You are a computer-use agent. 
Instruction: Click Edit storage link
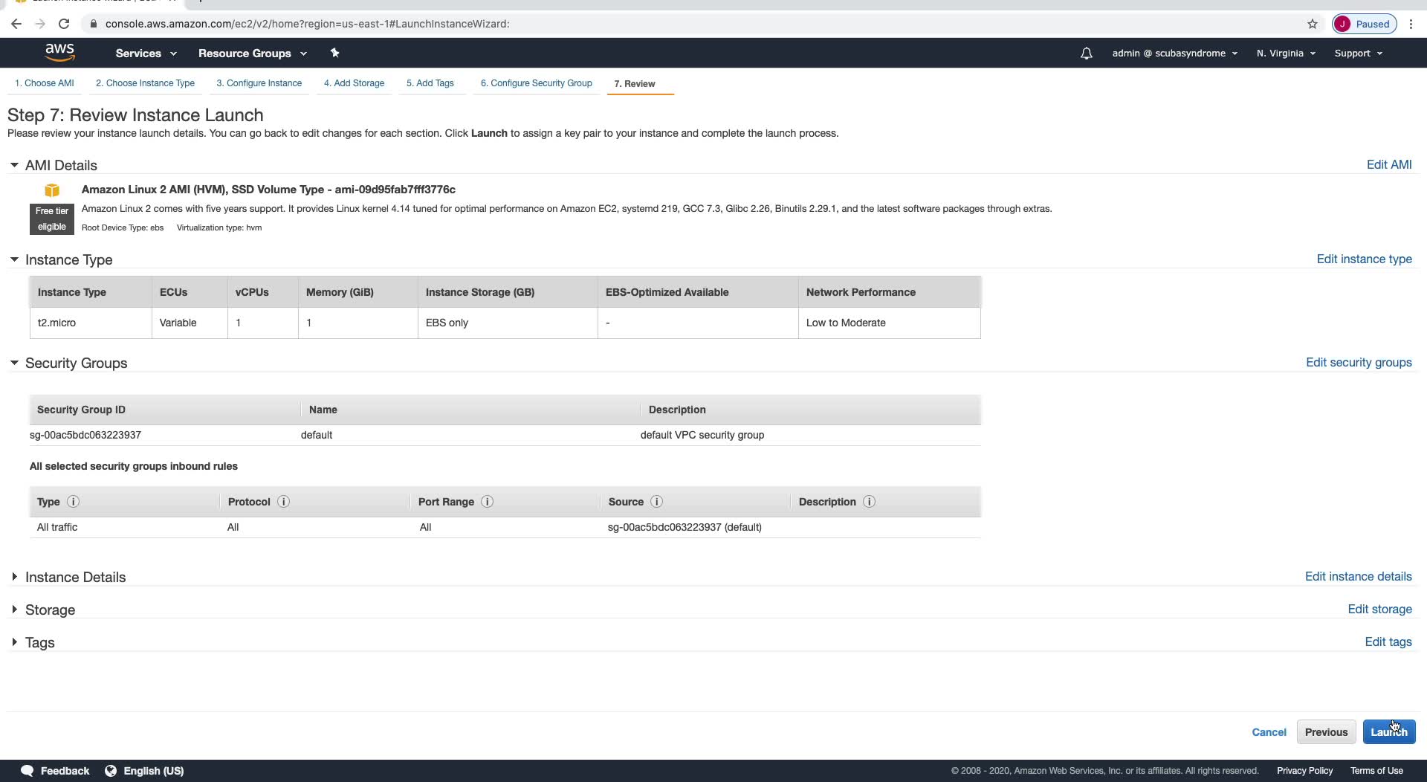1379,610
